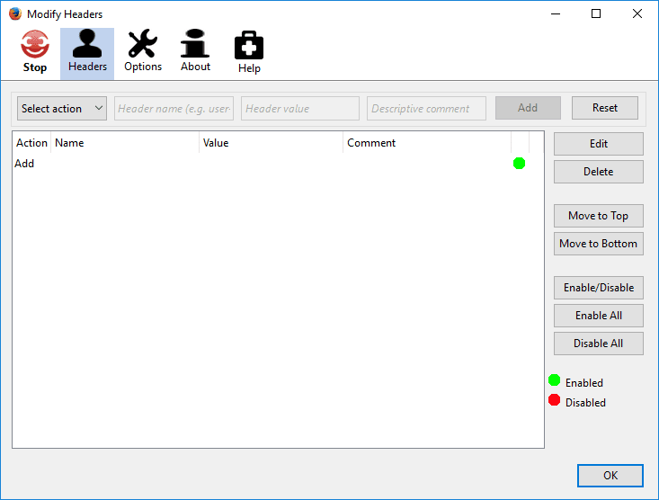The height and width of the screenshot is (500, 659).
Task: Click the green Enabled legend dot
Action: 555,380
